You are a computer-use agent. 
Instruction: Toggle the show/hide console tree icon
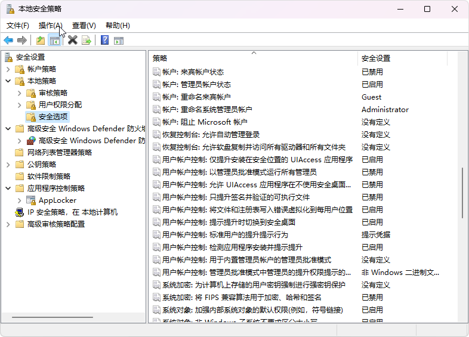[x=54, y=41]
